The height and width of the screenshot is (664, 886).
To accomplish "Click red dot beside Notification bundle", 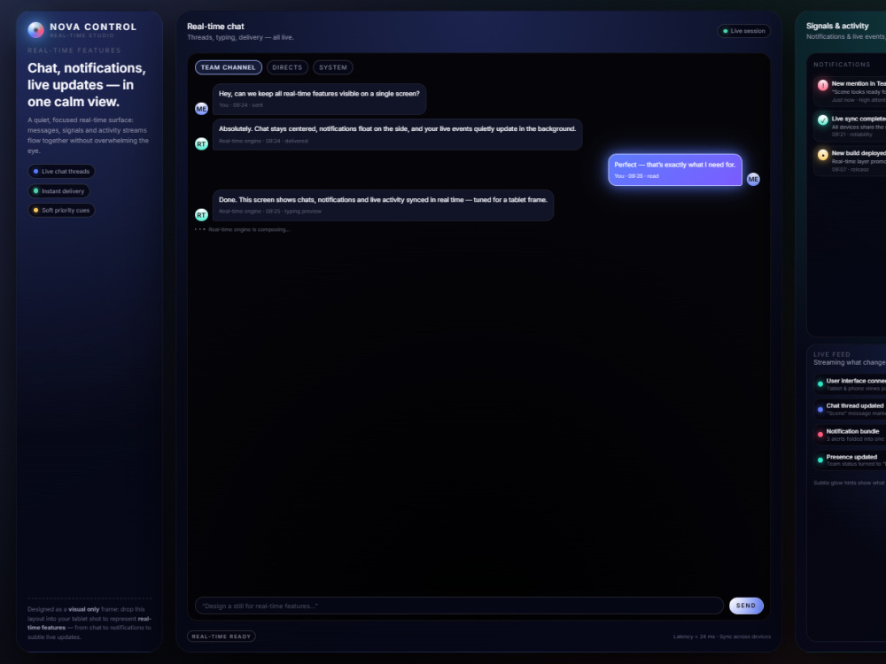I will (820, 435).
